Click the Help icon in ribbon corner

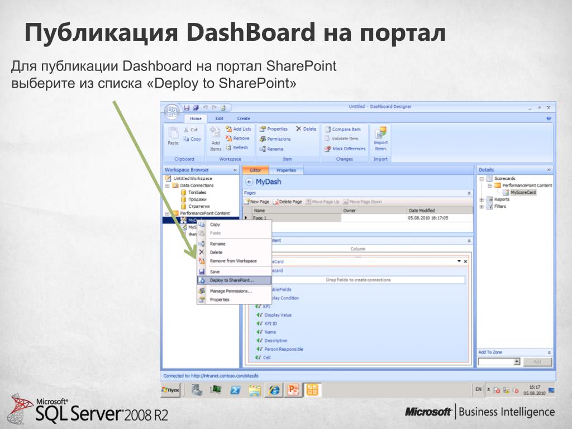coord(549,118)
